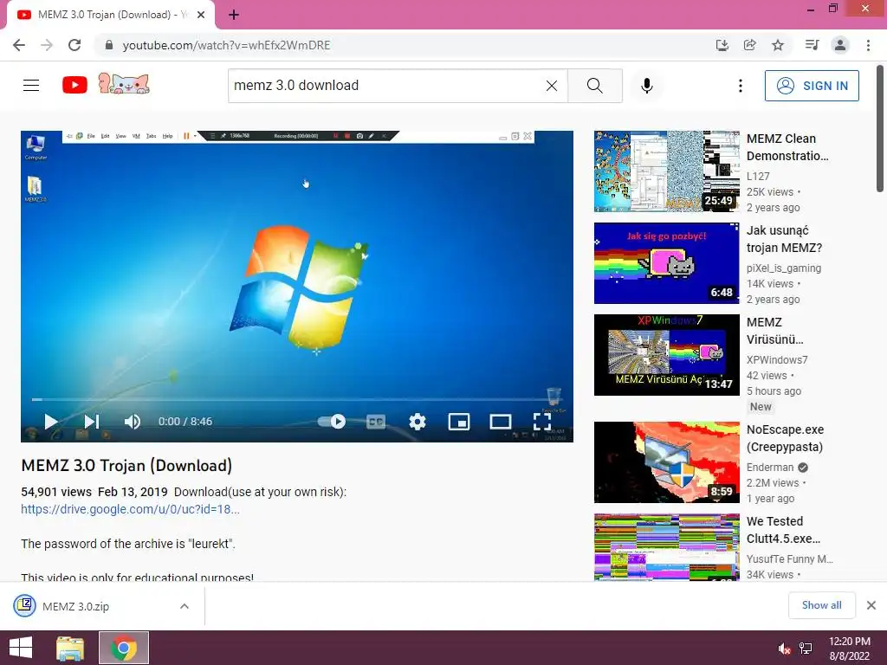
Task: Close the downloads bar
Action: 871,605
